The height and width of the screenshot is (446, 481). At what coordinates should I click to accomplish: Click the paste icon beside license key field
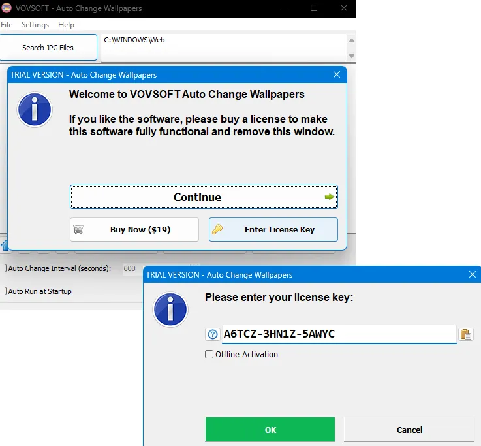pos(465,334)
